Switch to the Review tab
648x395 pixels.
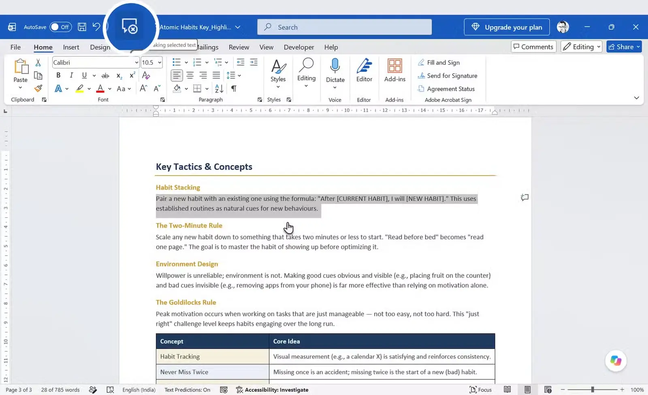click(x=239, y=47)
